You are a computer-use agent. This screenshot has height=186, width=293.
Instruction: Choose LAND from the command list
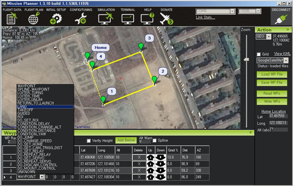click(x=45, y=106)
